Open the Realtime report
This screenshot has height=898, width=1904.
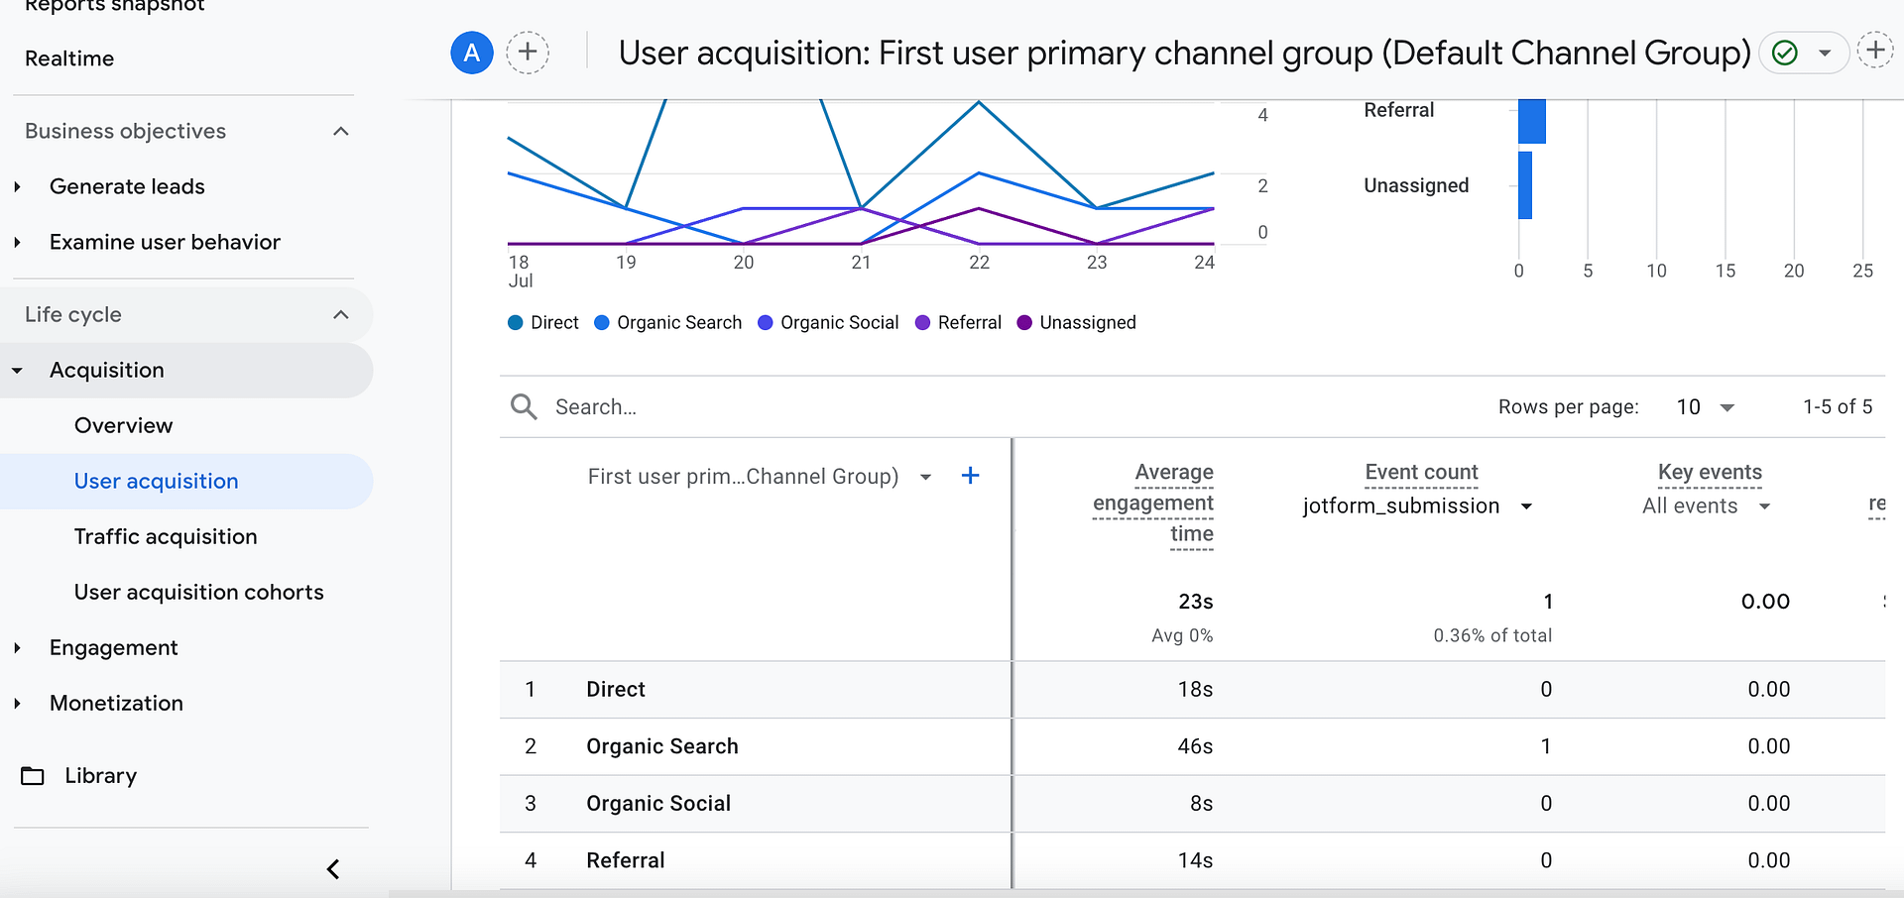point(68,57)
